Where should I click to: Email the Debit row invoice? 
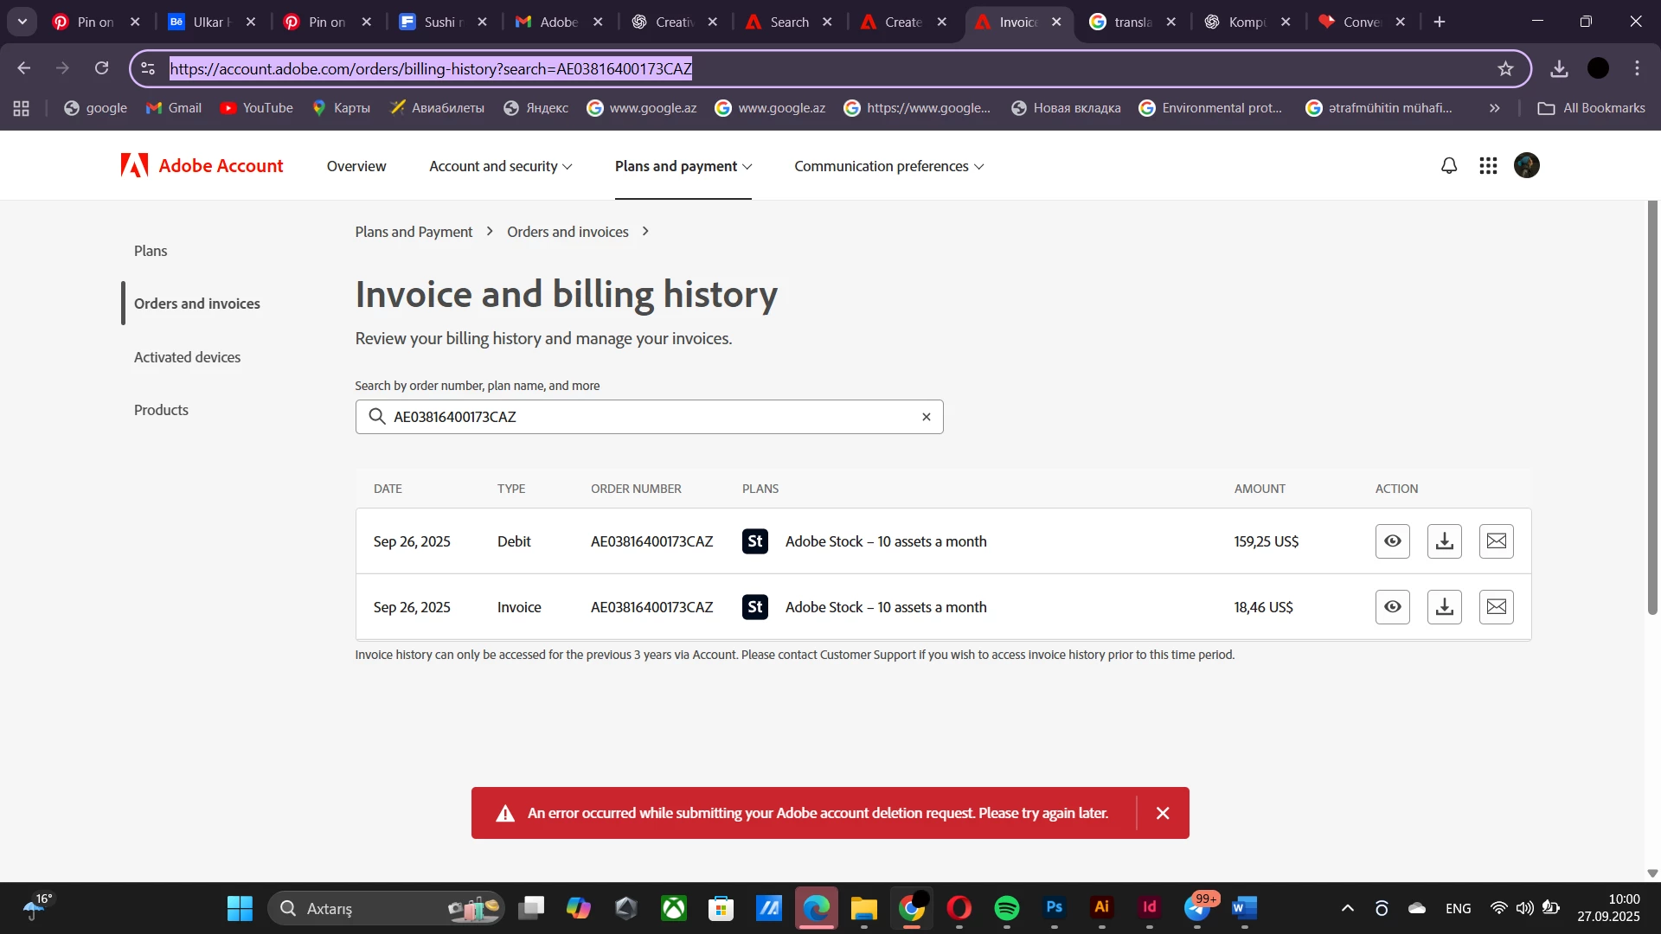tap(1496, 541)
